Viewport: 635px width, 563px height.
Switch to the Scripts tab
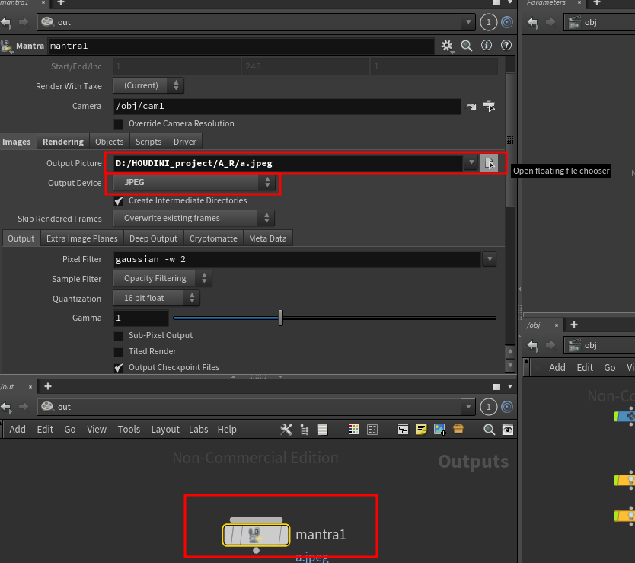coord(148,142)
